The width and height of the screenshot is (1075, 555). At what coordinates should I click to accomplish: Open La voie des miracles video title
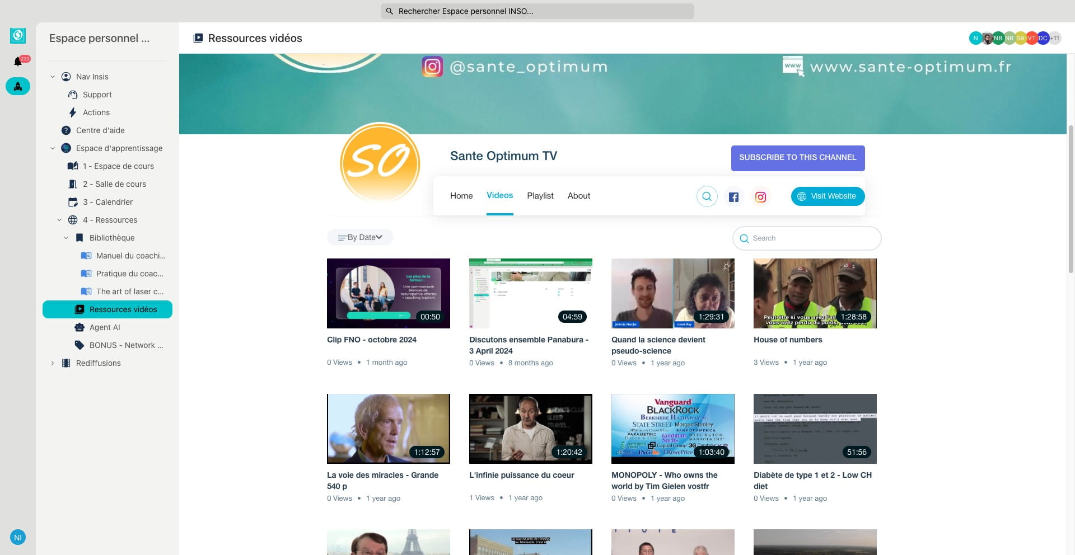(x=382, y=481)
